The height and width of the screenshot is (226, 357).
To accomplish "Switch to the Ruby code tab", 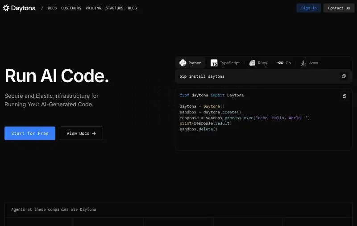I will (x=258, y=63).
